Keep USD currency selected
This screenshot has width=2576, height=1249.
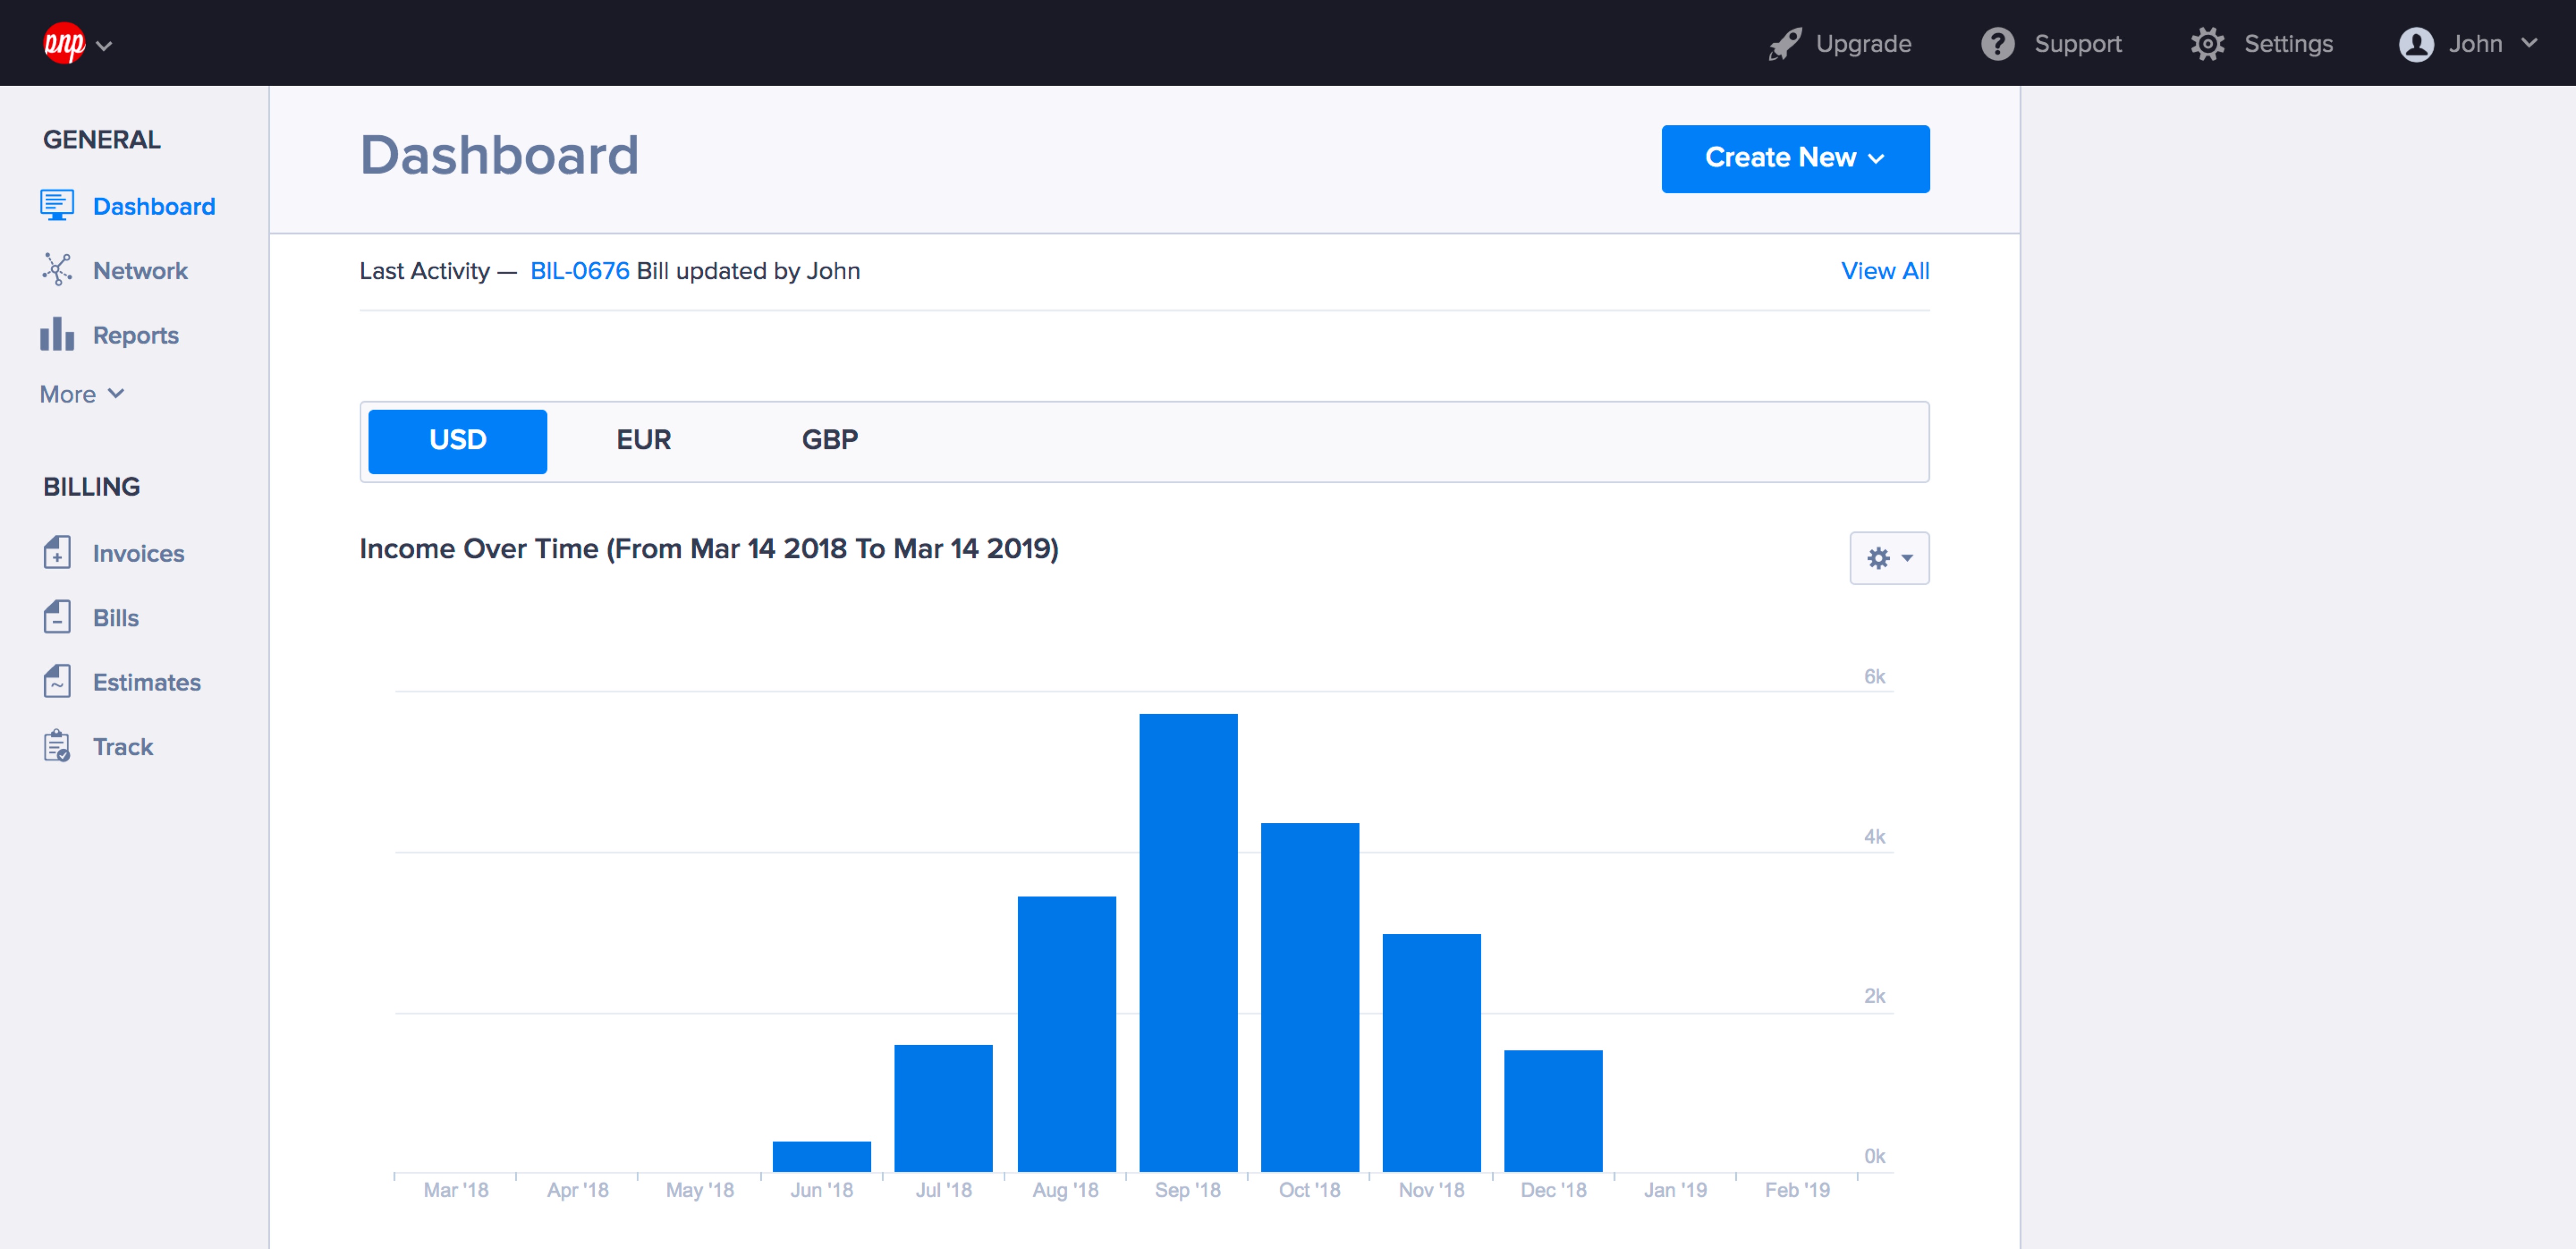pos(457,440)
